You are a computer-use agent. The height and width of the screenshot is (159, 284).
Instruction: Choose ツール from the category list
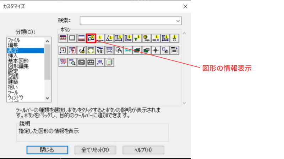pos(25,93)
